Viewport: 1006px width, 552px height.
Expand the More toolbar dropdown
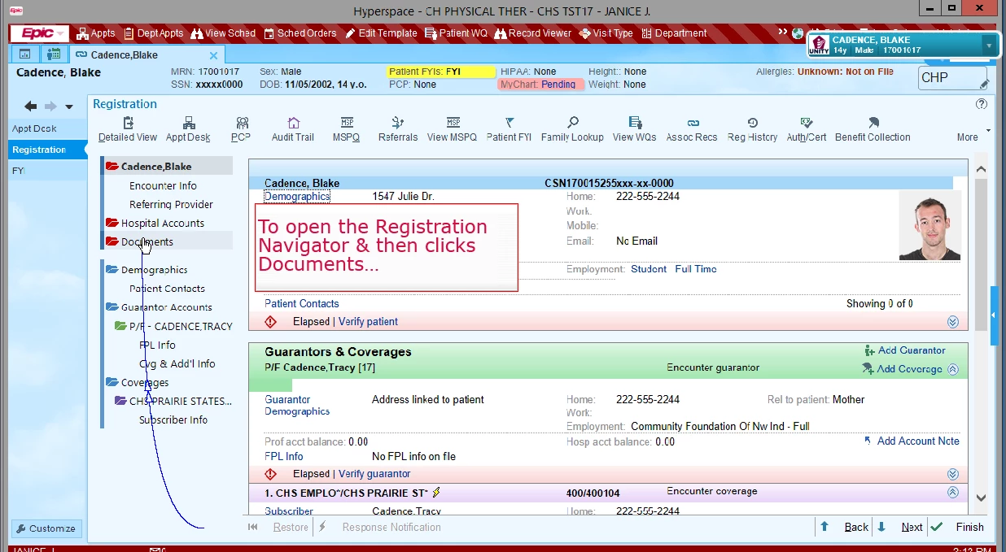coord(973,134)
